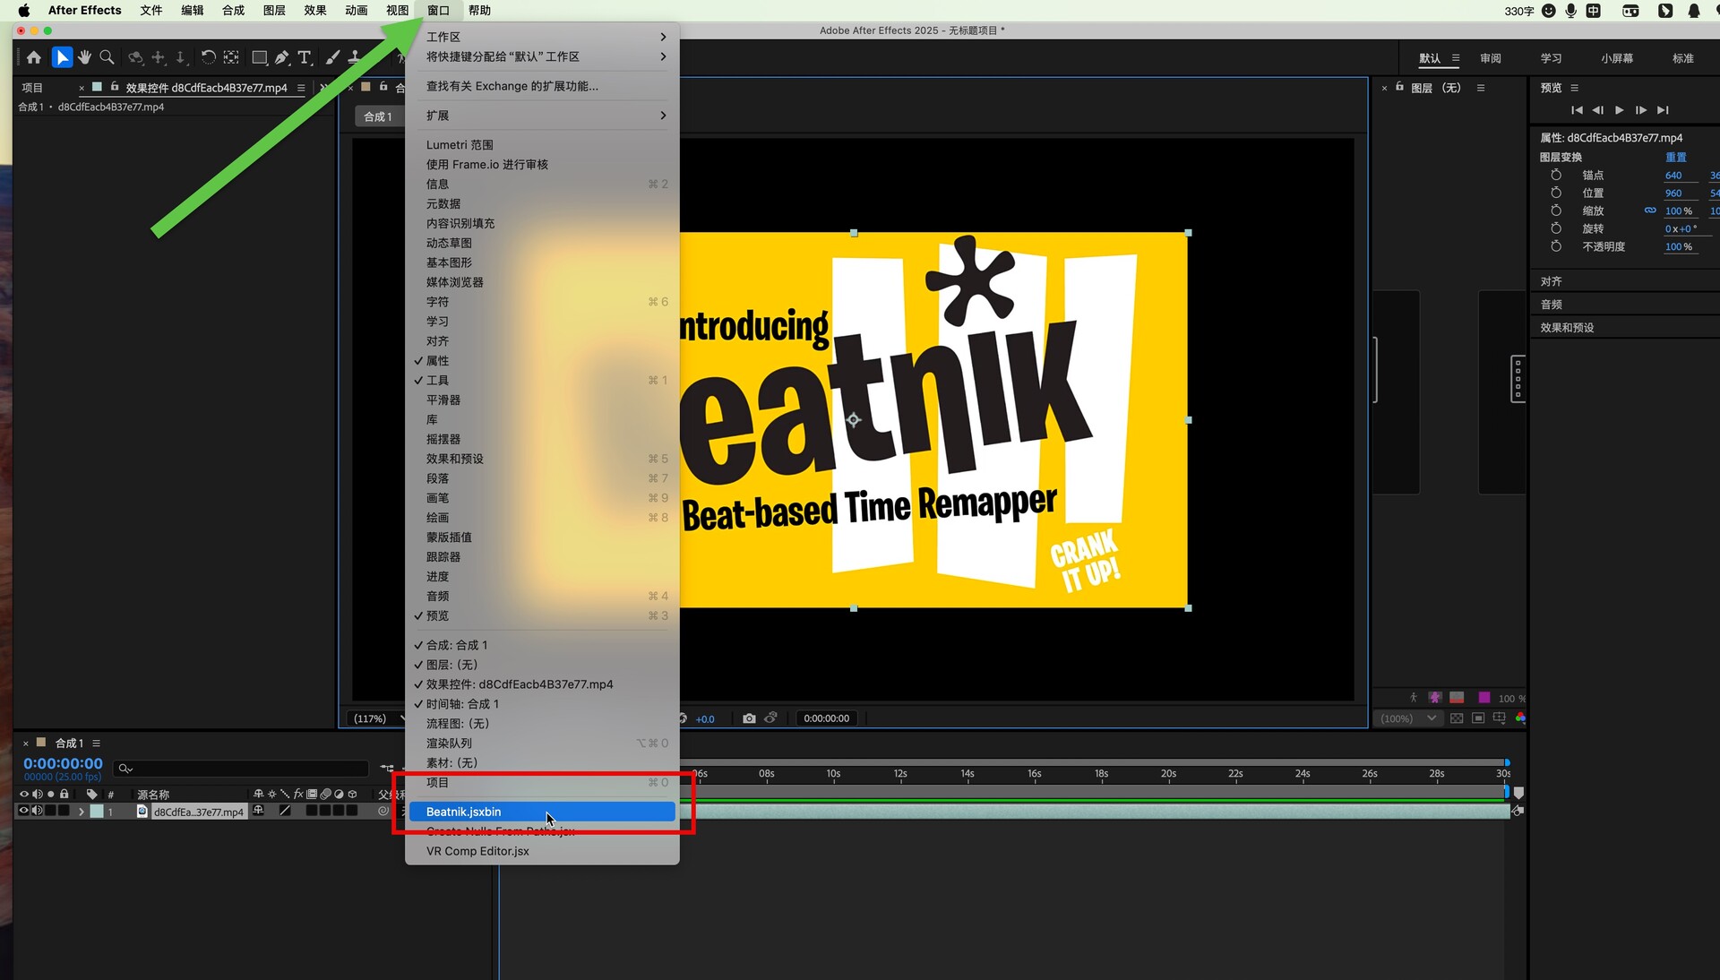Select the Type text tool
Image resolution: width=1720 pixels, height=980 pixels.
pyautogui.click(x=305, y=57)
